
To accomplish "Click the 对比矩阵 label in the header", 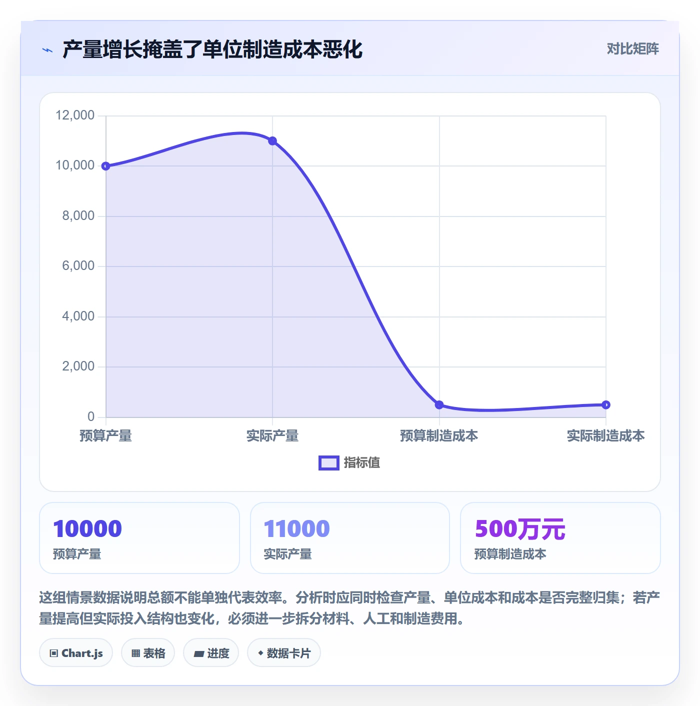I will (x=632, y=49).
